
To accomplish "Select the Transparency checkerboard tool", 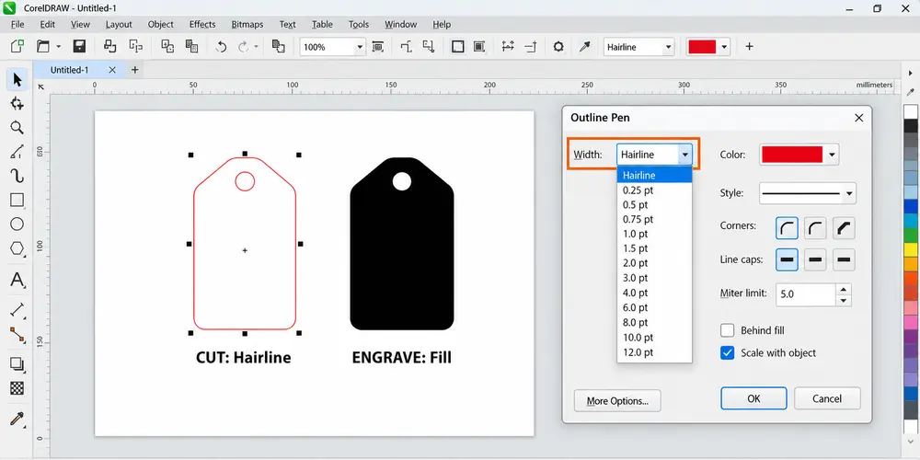I will pos(17,388).
